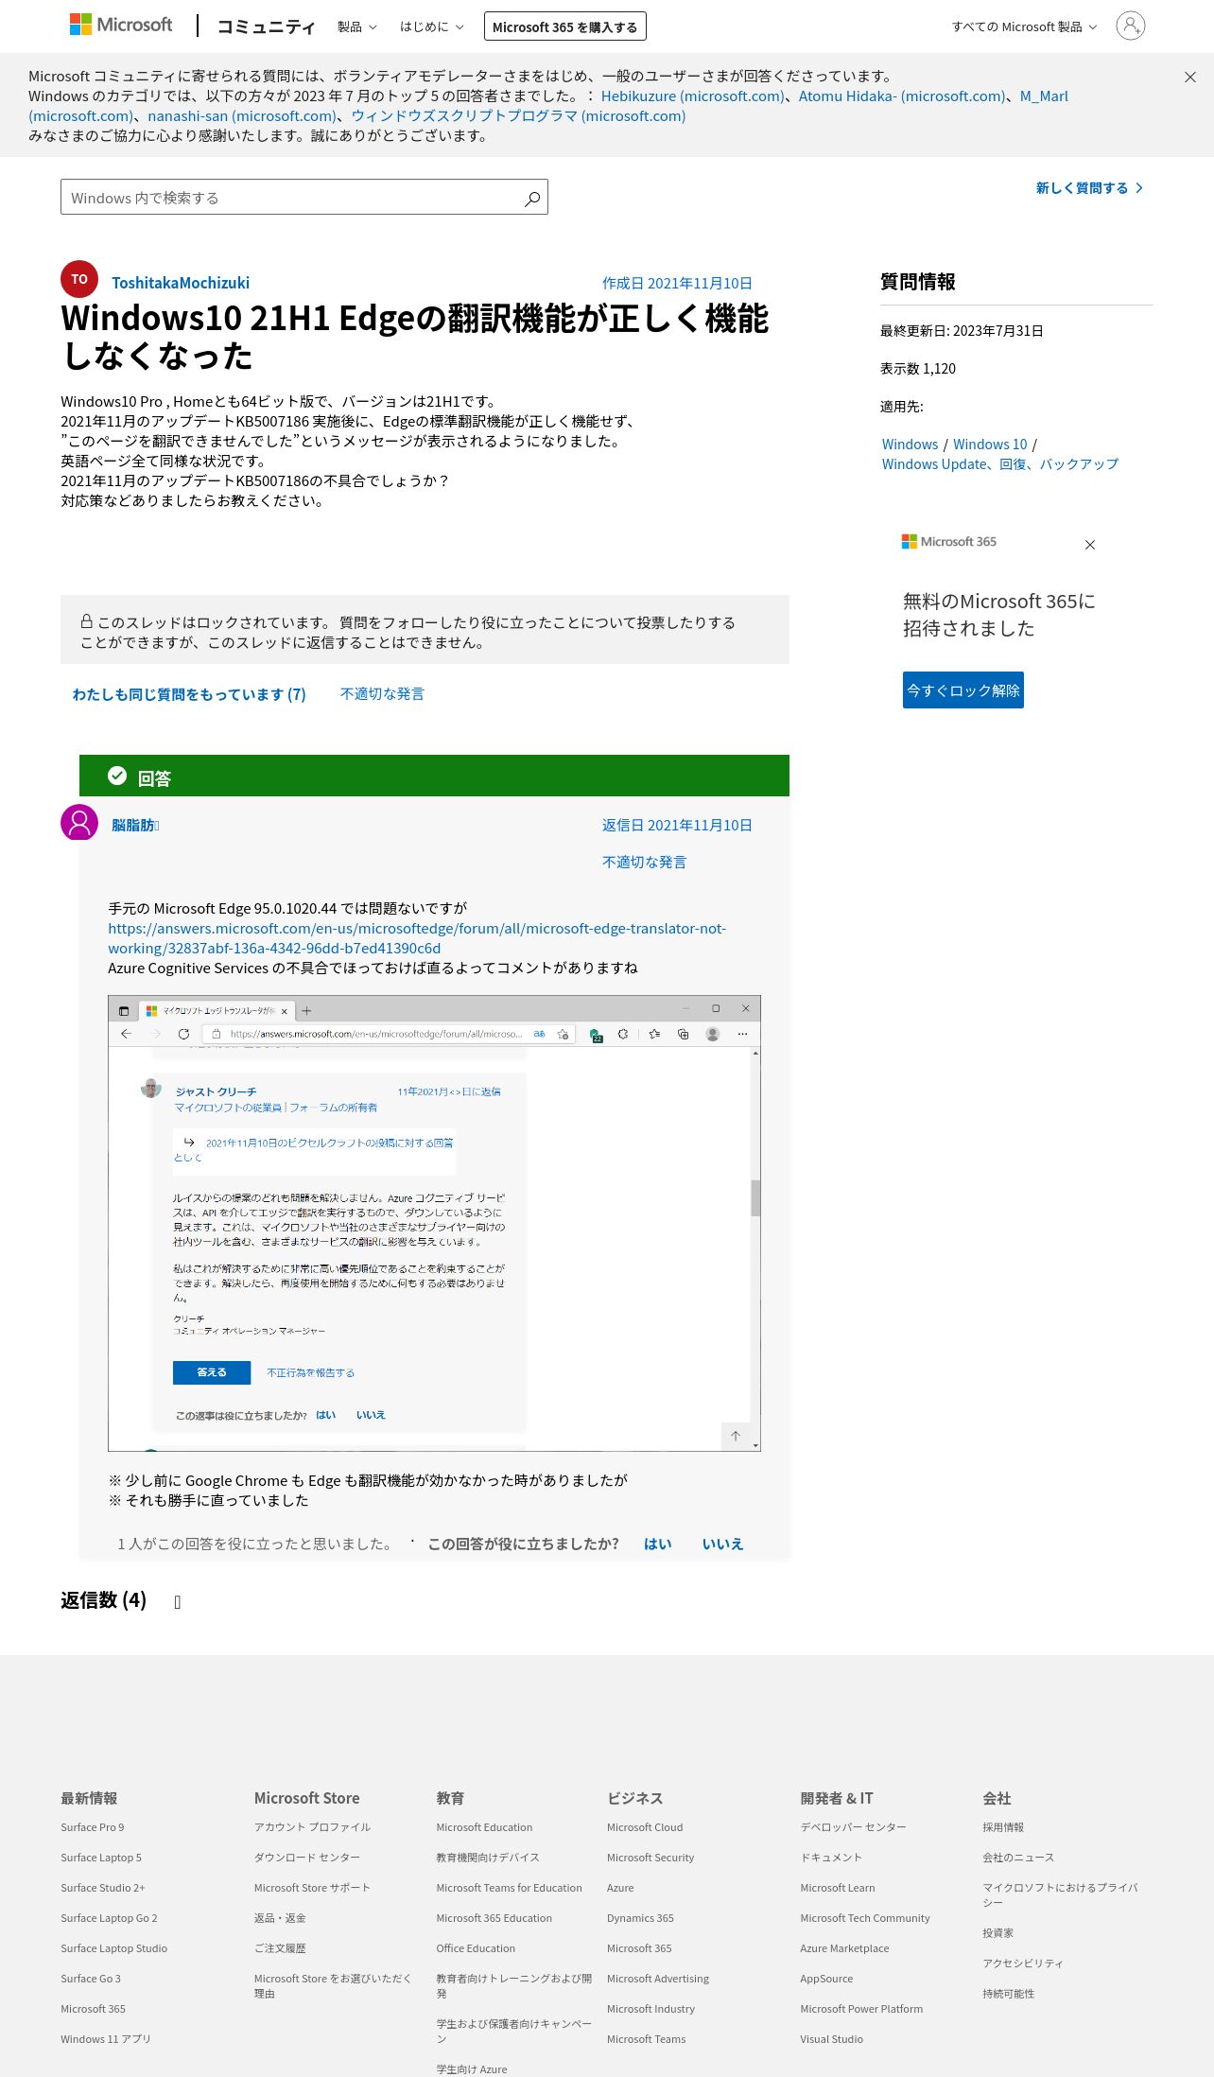Screen dimensions: 1214x2077
Task: Open Hebikuzure (microsoft.com) link
Action: coord(692,96)
